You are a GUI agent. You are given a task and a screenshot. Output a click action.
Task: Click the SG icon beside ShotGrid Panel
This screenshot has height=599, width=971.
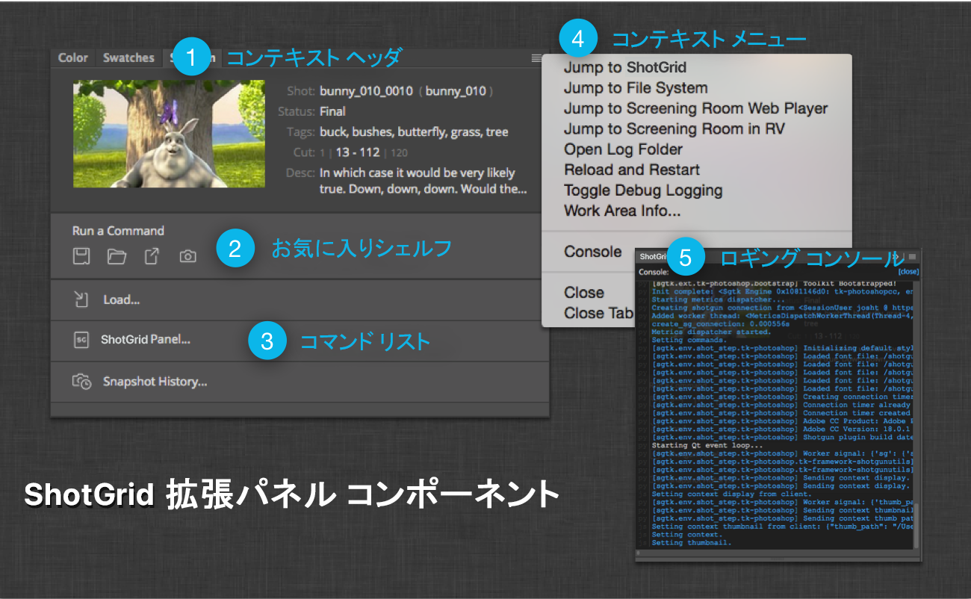point(81,340)
